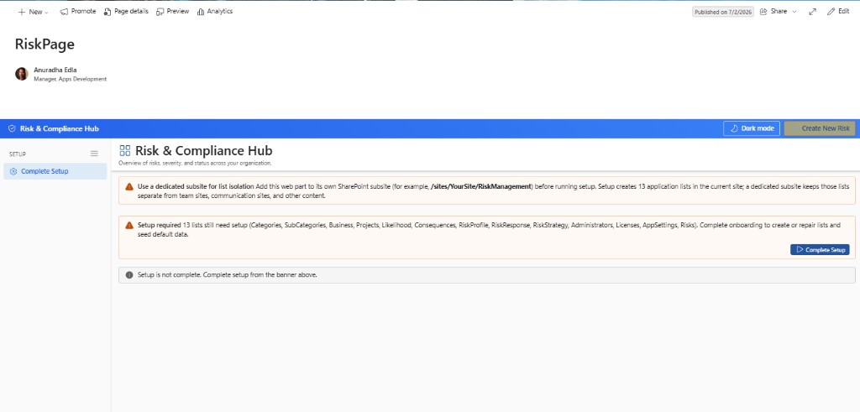Click the blue Complete Setup button
The width and height of the screenshot is (860, 412).
click(x=820, y=250)
